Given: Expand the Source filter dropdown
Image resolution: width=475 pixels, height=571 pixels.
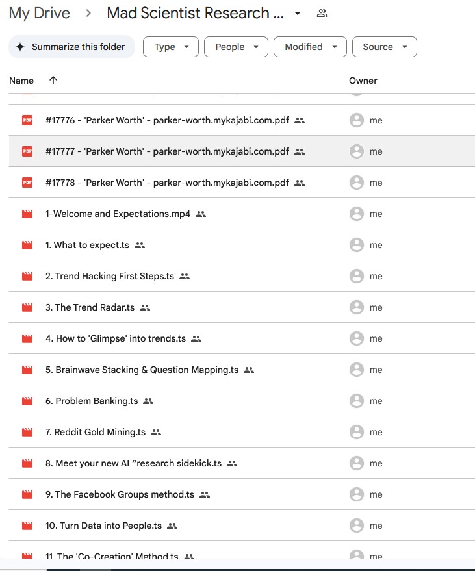Looking at the screenshot, I should coord(384,47).
